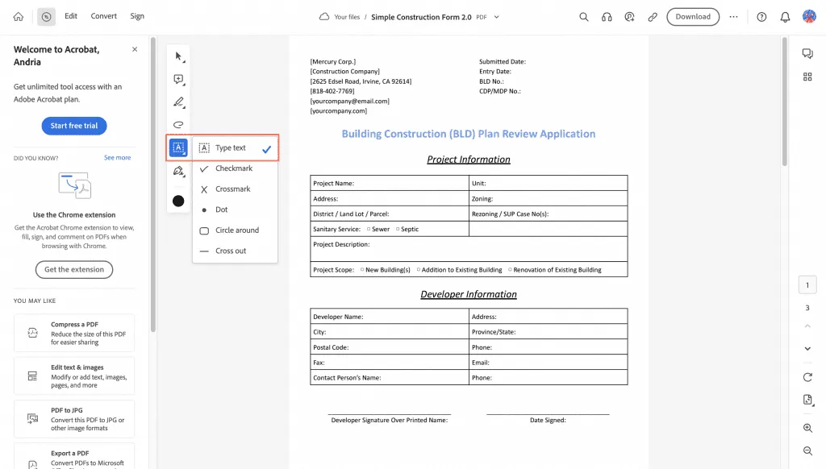Select the highlighter tool
The height and width of the screenshot is (469, 826).
178,102
